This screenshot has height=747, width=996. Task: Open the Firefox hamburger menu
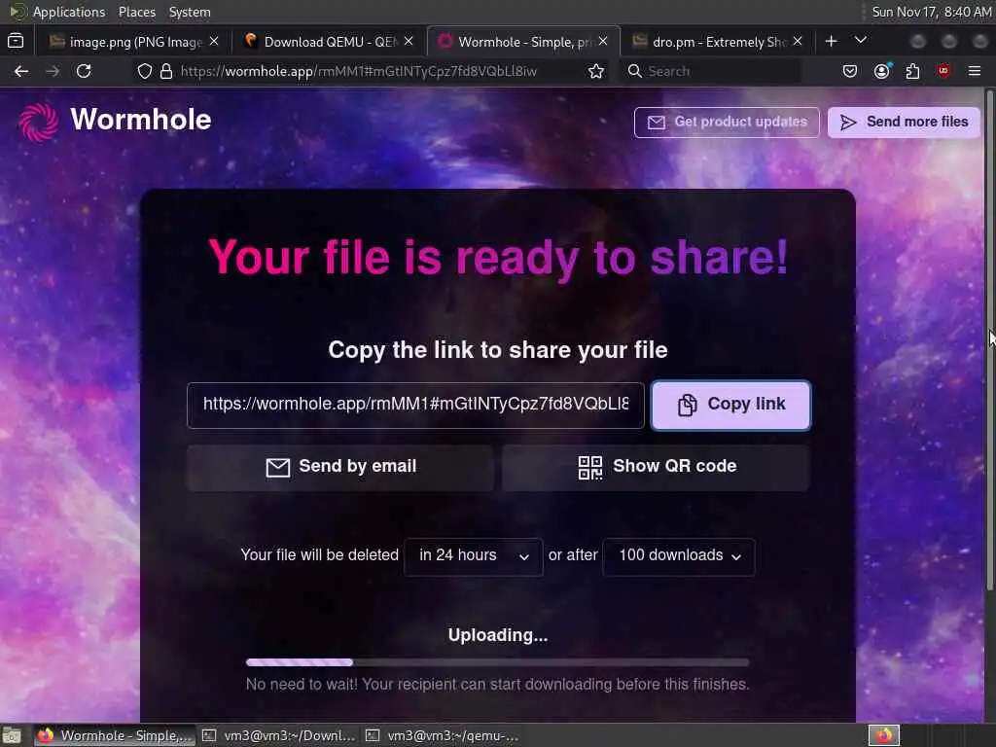[975, 71]
